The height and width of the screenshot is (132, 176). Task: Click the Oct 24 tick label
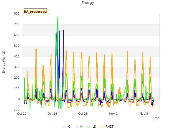coord(52,114)
